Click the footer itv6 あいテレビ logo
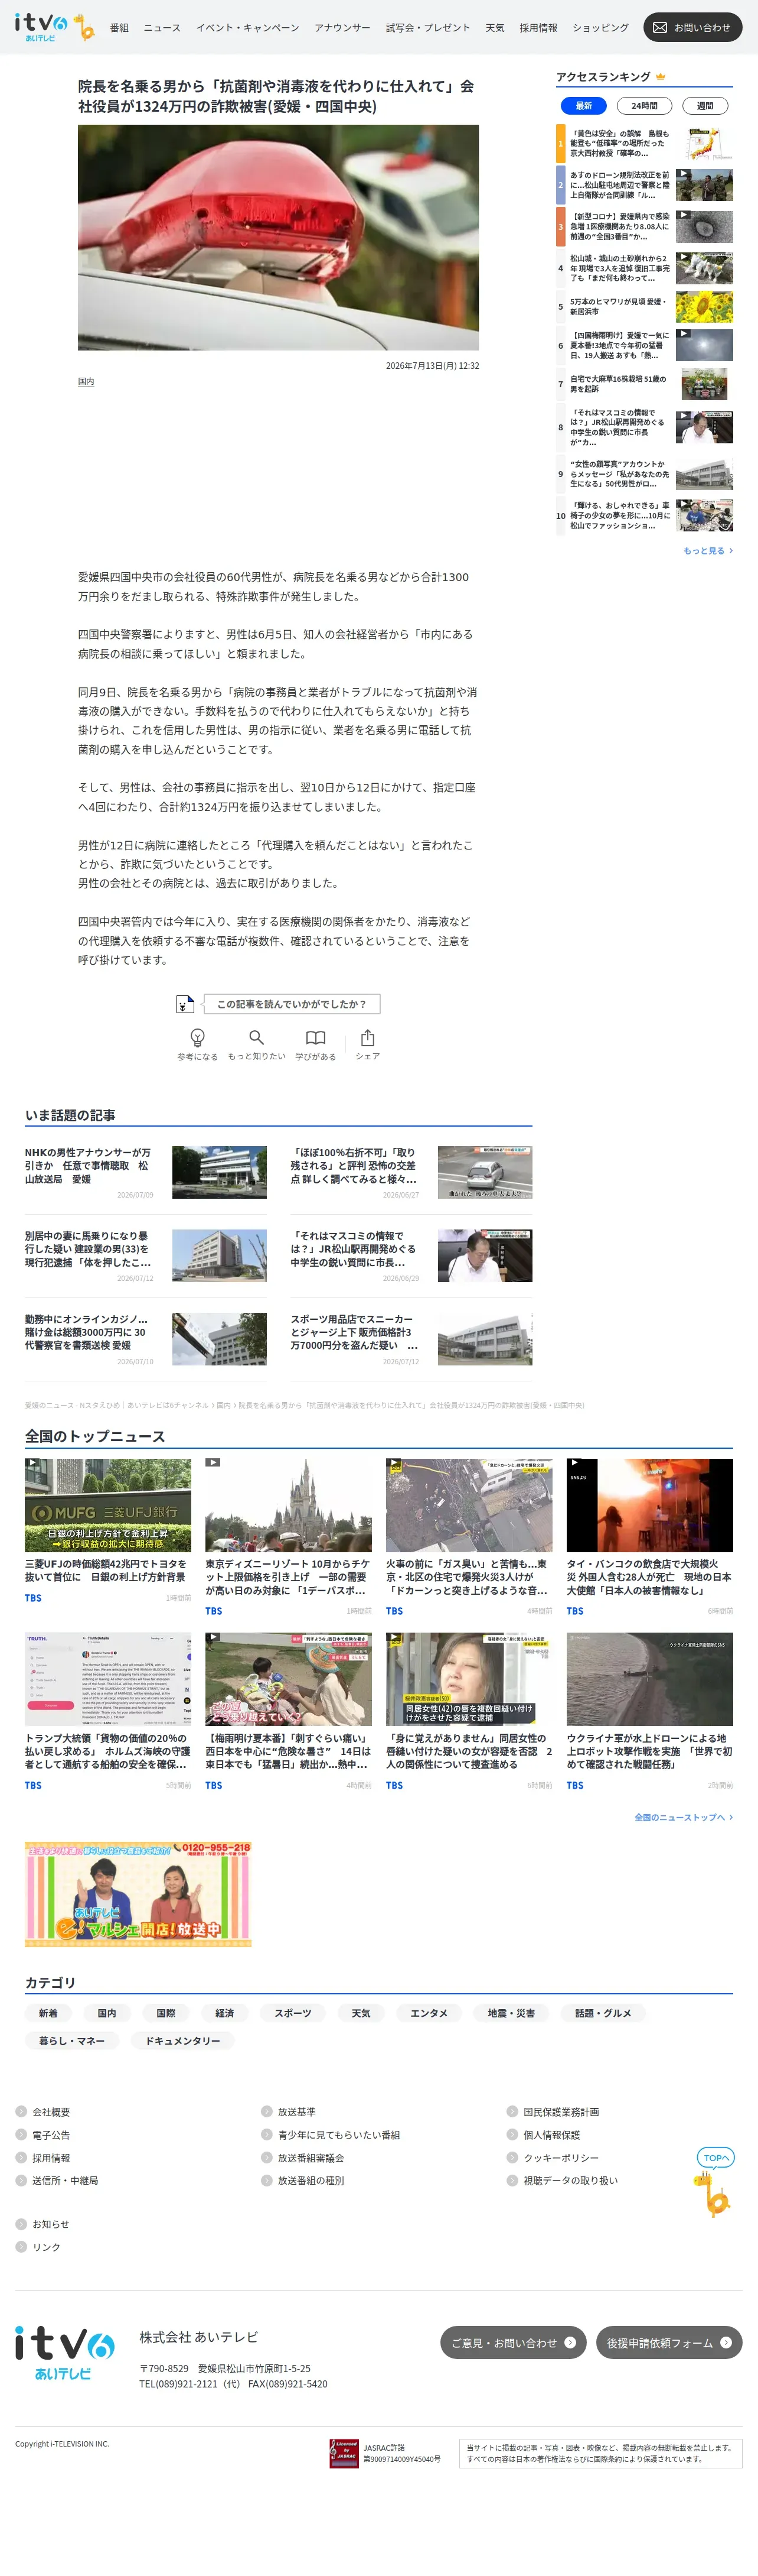The width and height of the screenshot is (758, 2576). [x=64, y=2352]
